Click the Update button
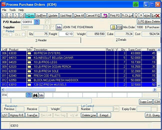The height and width of the screenshot is (130, 162). [53, 15]
